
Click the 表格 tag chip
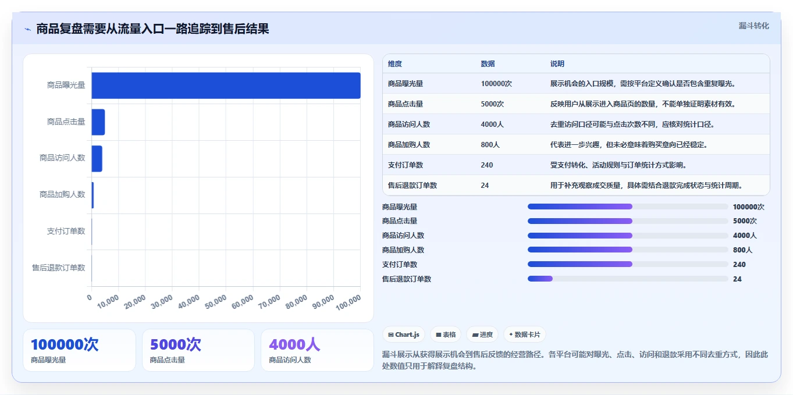tap(446, 334)
